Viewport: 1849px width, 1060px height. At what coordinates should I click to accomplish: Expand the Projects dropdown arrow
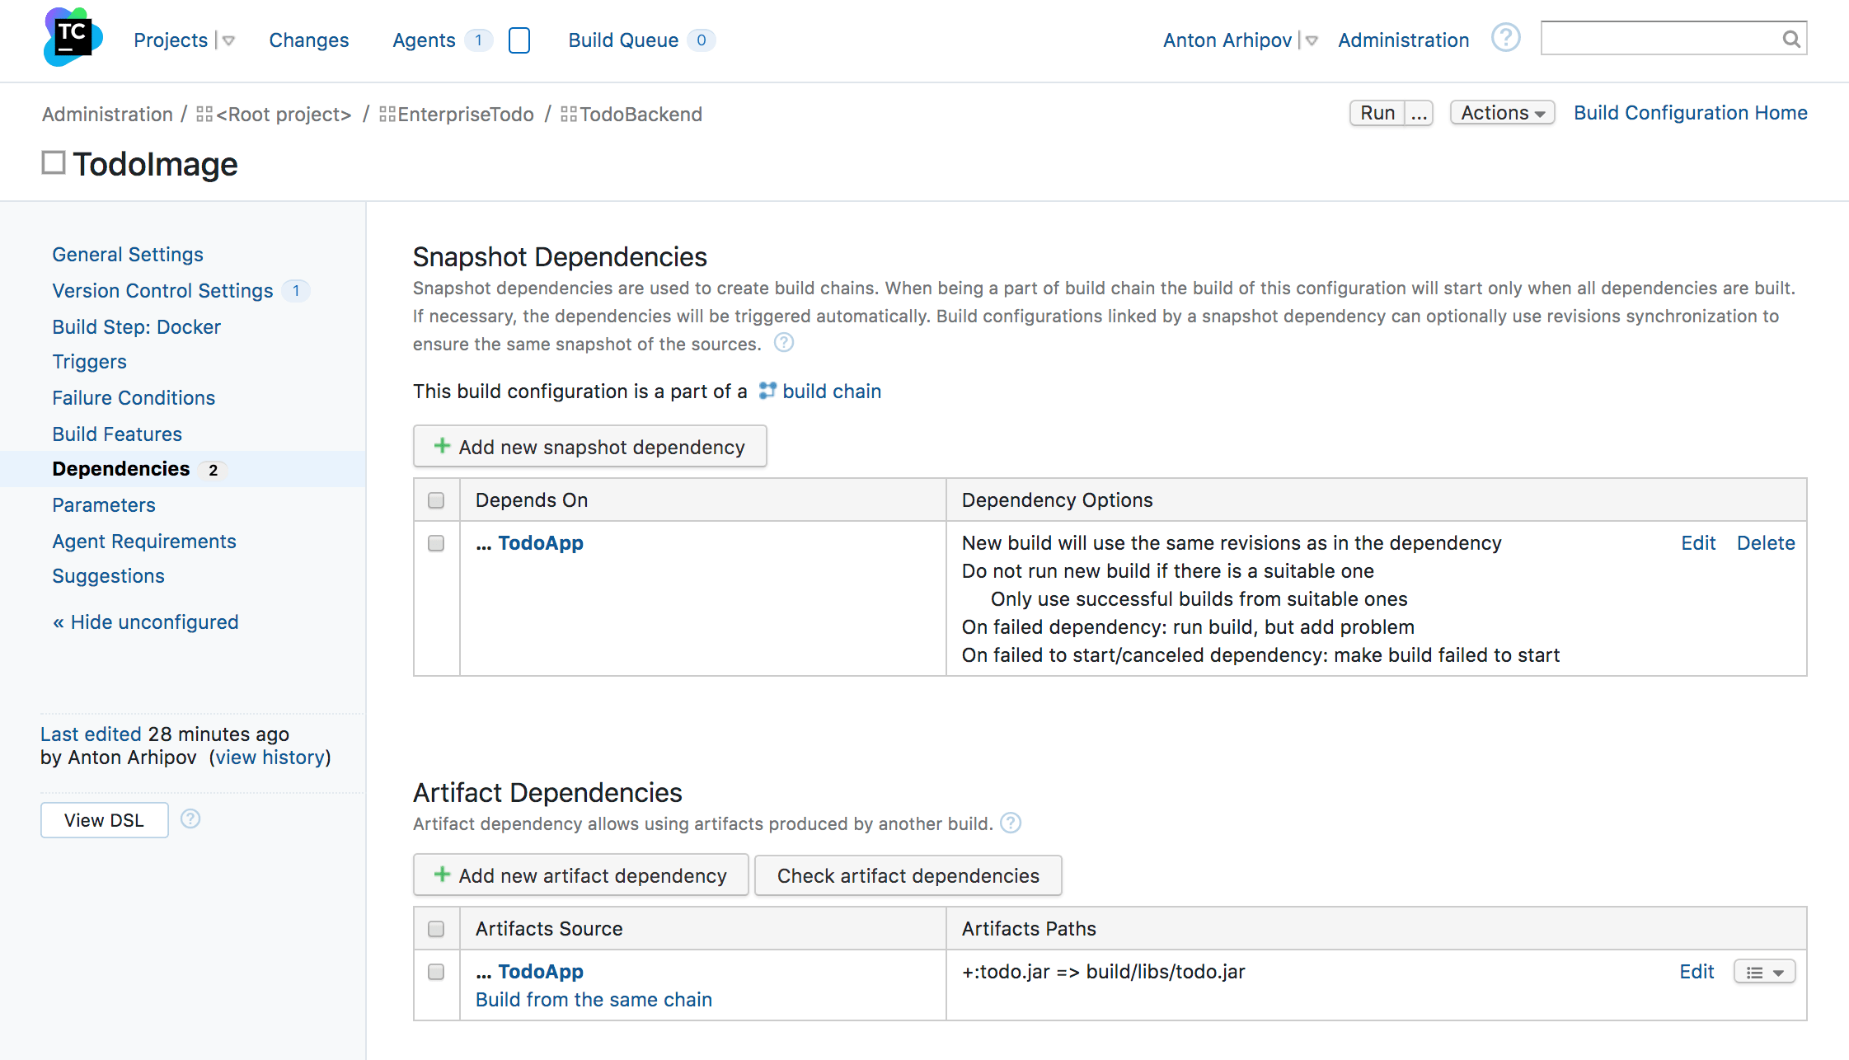click(x=228, y=40)
